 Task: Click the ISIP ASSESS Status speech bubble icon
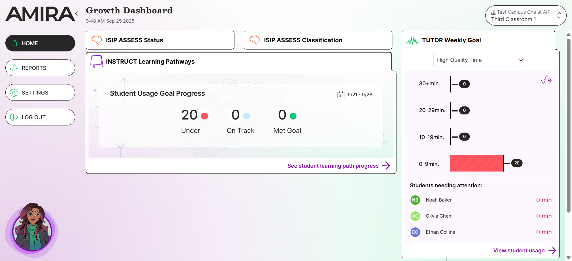pos(97,40)
